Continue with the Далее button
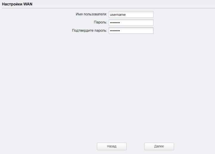This screenshot has height=154, width=215. (159, 146)
